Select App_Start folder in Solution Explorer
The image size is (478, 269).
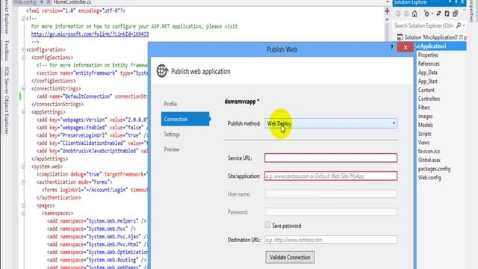pyautogui.click(x=428, y=81)
